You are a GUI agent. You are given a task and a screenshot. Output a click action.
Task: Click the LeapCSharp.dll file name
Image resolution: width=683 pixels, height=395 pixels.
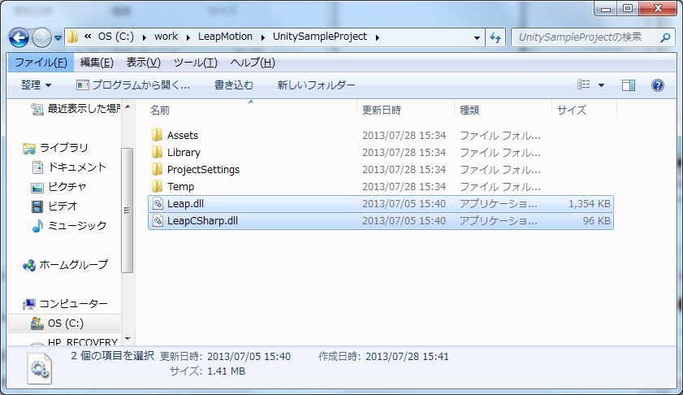point(202,220)
